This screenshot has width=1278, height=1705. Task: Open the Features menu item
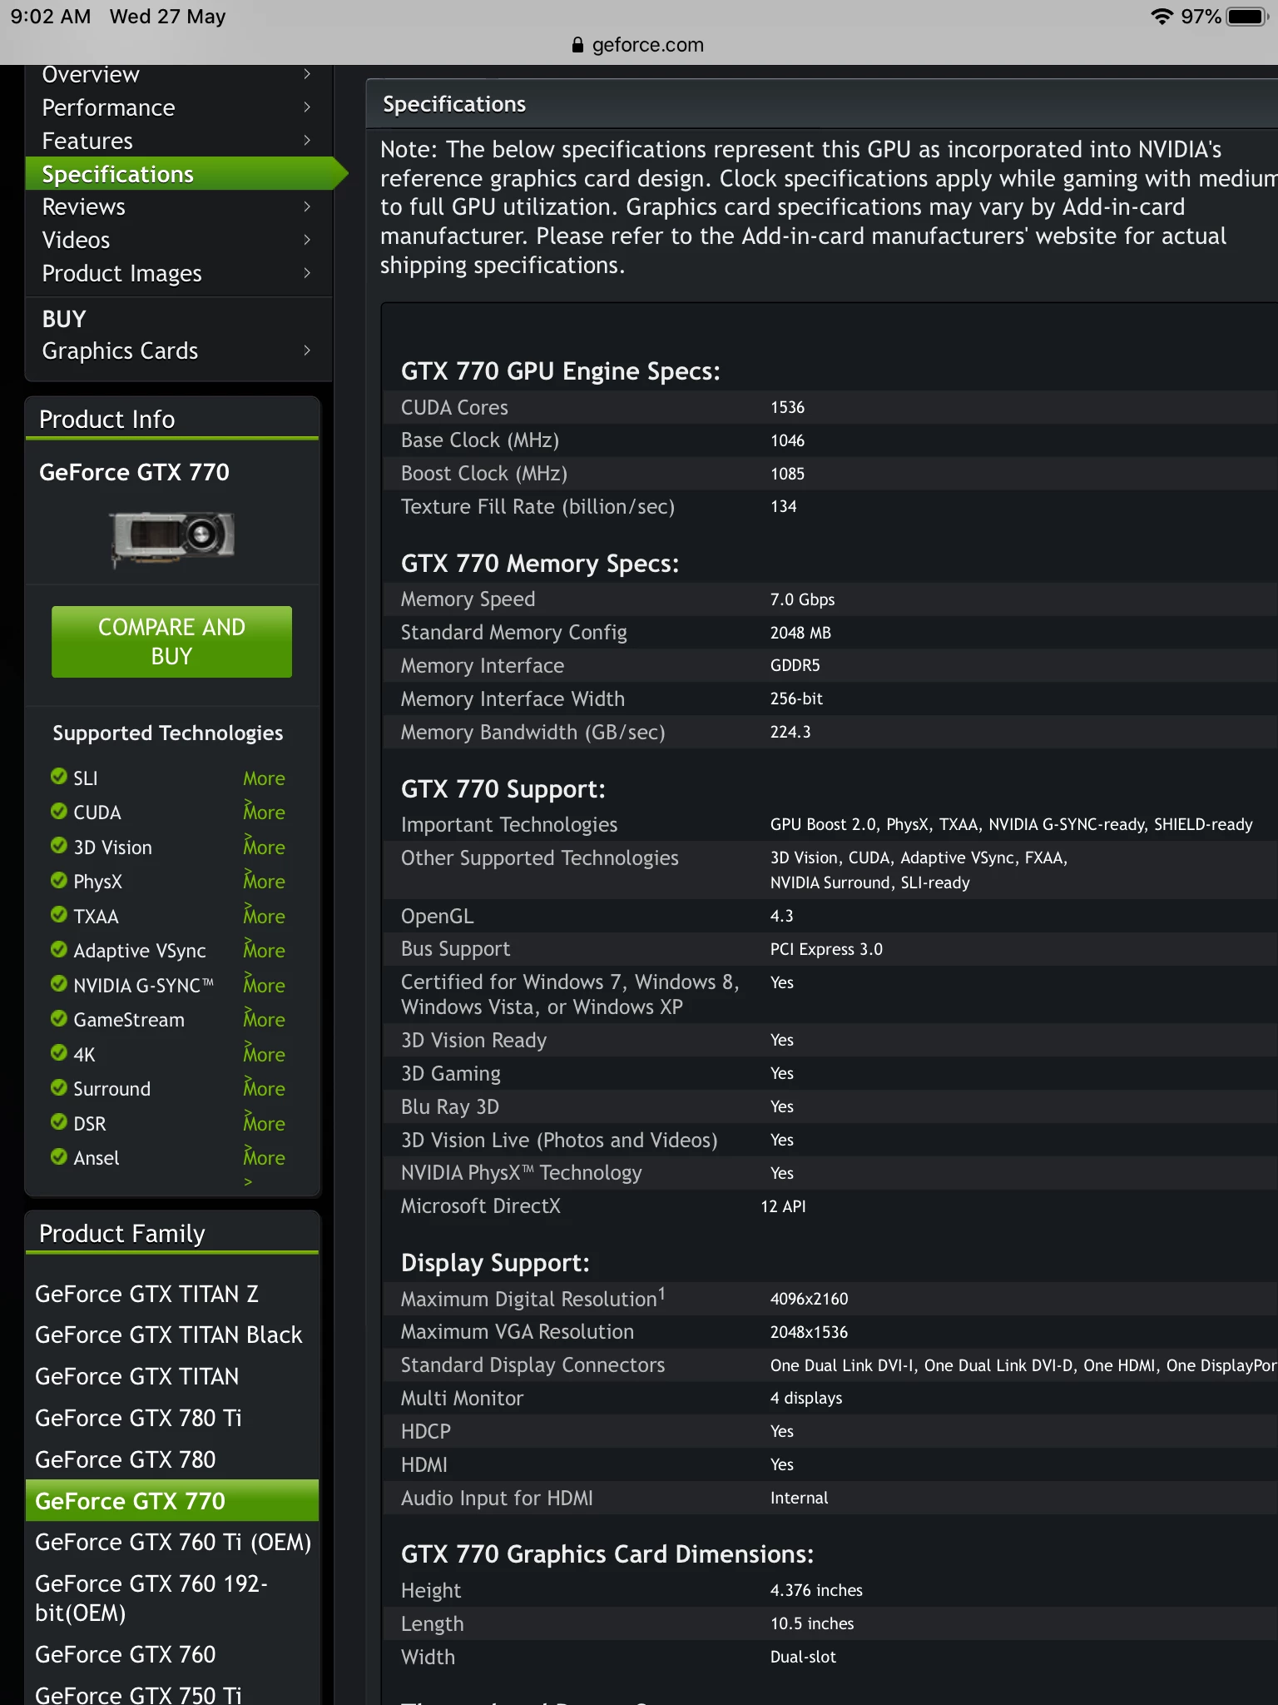point(87,142)
